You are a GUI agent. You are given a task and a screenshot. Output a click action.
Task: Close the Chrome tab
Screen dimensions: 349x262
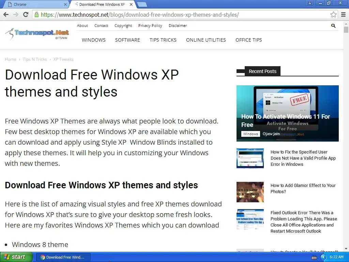click(65, 4)
